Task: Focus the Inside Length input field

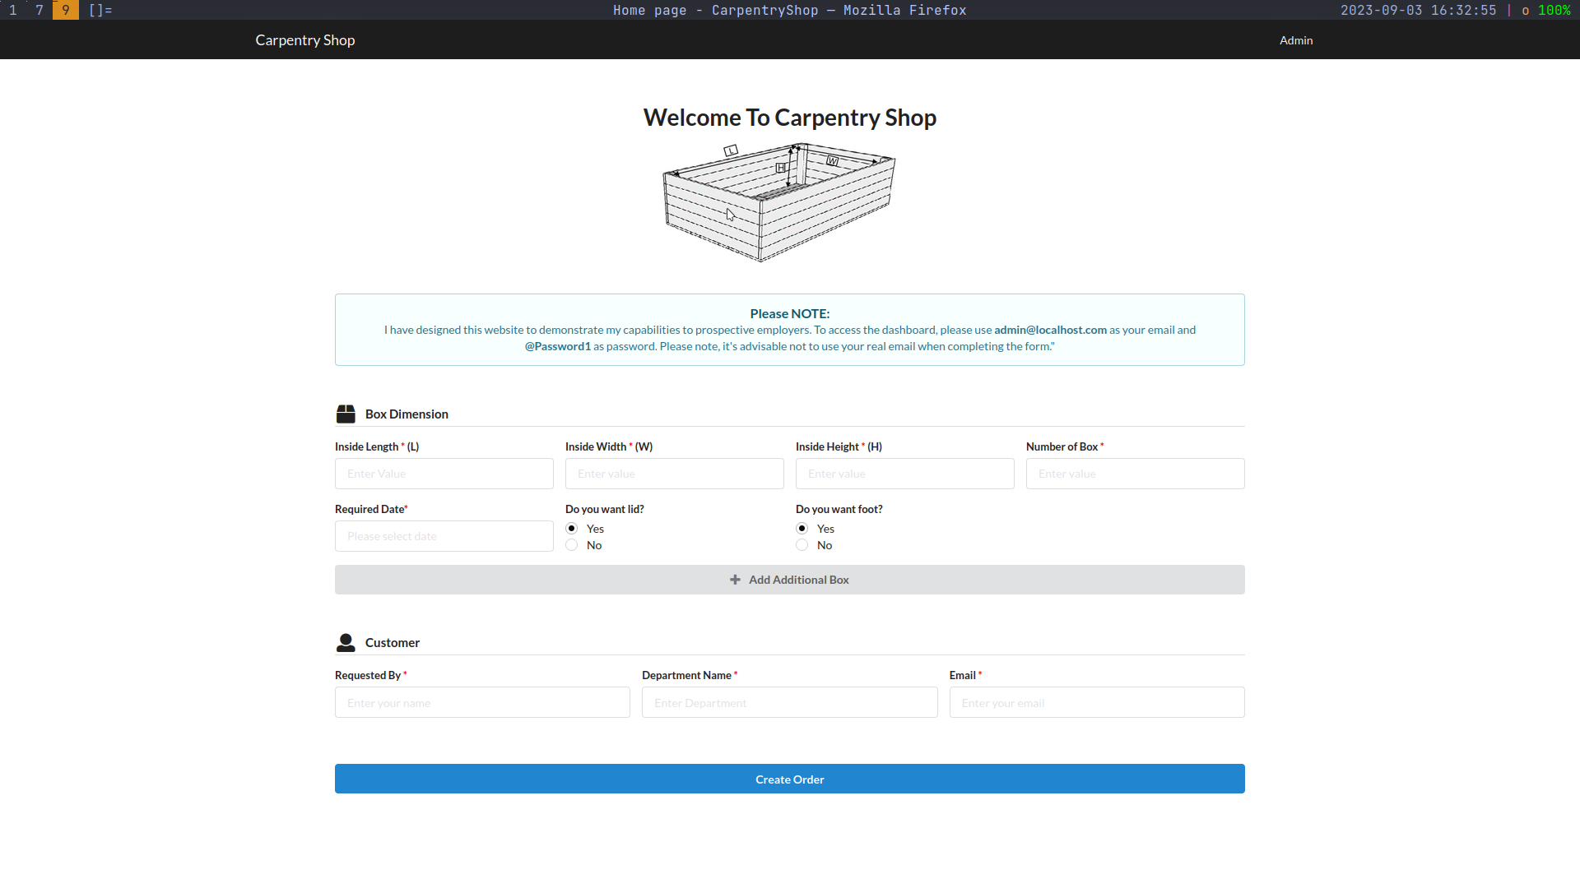Action: click(x=444, y=474)
